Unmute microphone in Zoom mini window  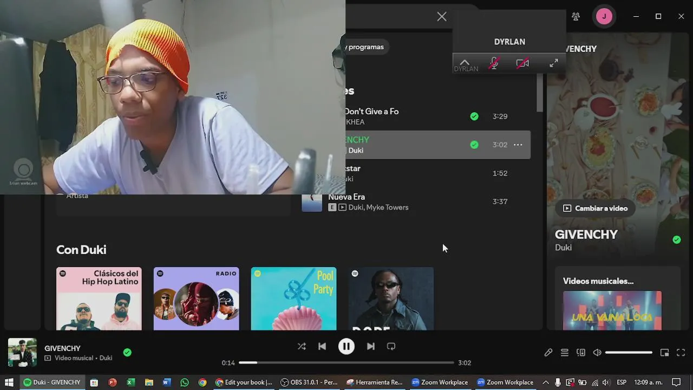point(493,63)
